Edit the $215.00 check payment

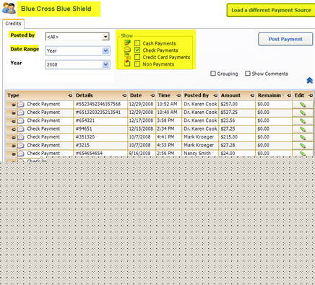[x=303, y=137]
